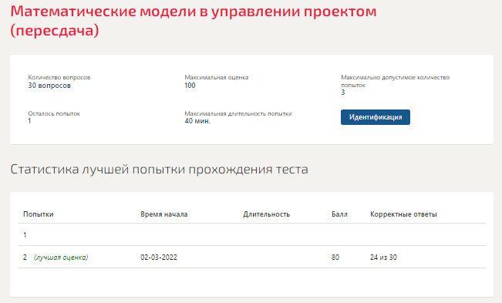Click the Максимально допустимое количество попыток label
The height and width of the screenshot is (303, 502).
click(395, 81)
